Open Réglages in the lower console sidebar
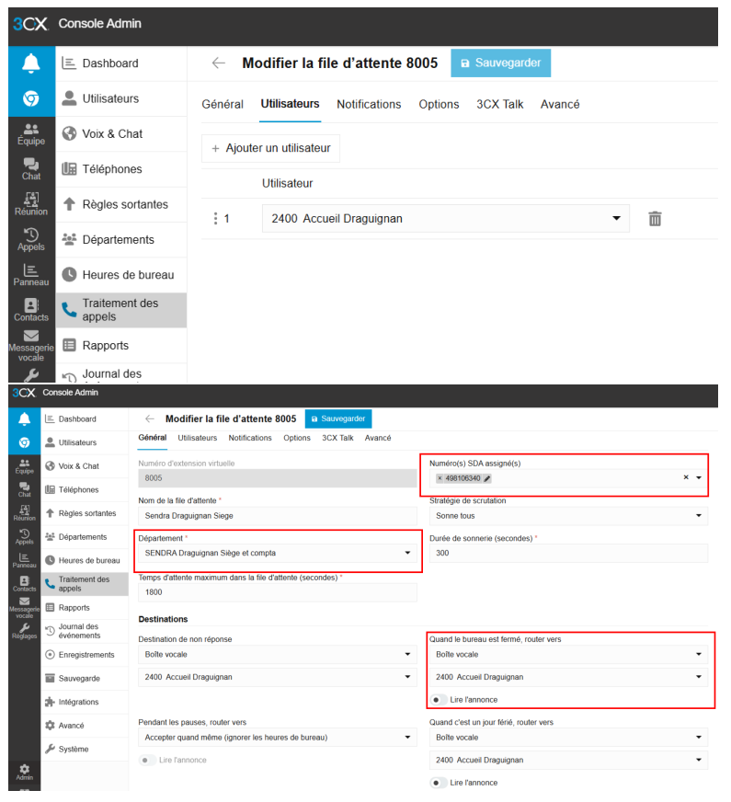The width and height of the screenshot is (731, 802). [x=25, y=631]
